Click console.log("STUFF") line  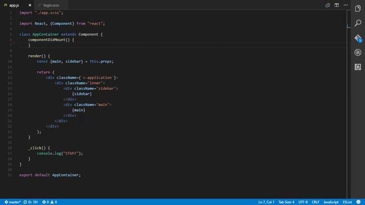tap(59, 153)
